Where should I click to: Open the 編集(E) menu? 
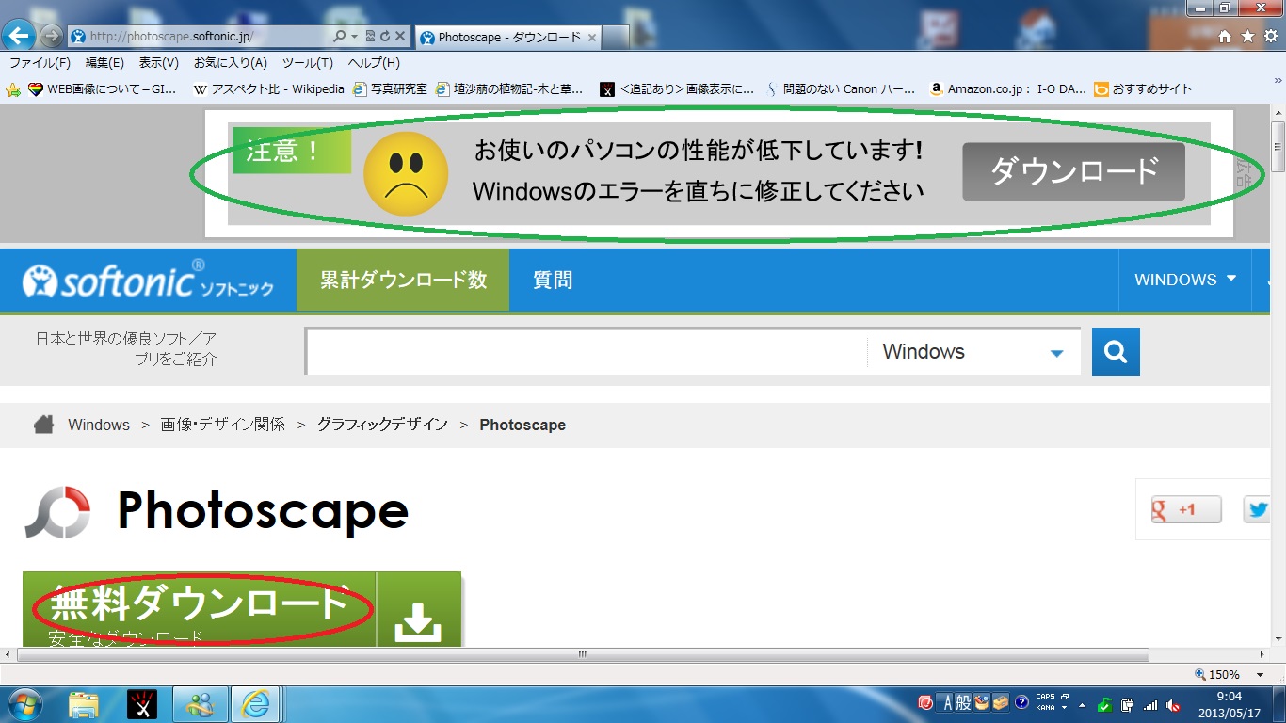click(104, 63)
